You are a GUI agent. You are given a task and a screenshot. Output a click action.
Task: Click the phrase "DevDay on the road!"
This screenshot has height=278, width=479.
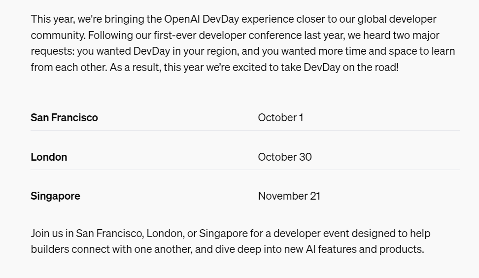pos(351,67)
